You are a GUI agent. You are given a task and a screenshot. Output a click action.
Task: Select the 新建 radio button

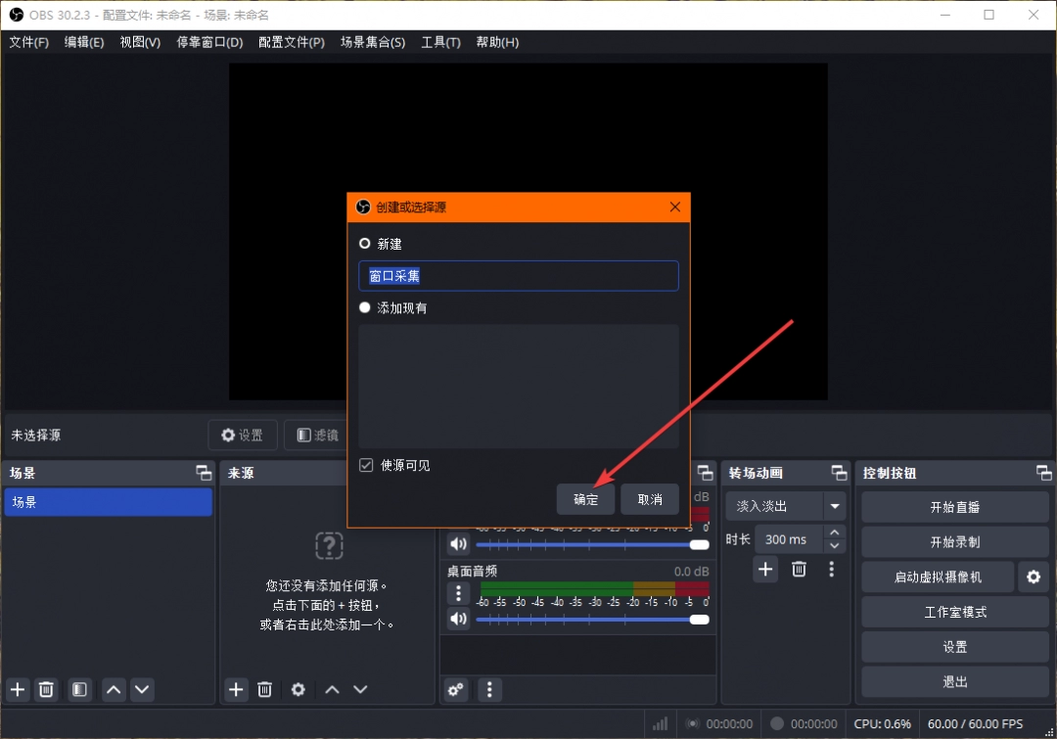pos(364,243)
